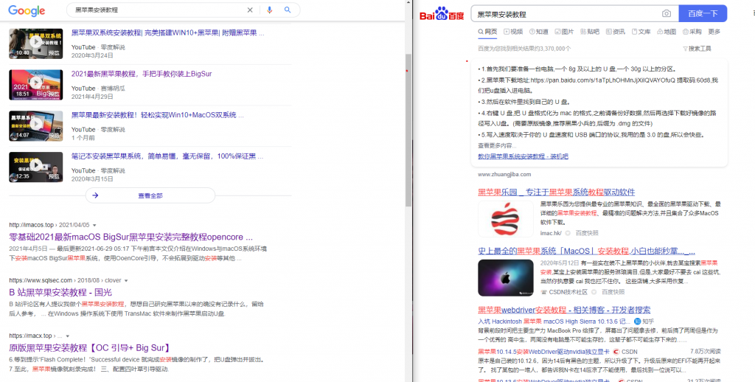Click the Google logo

click(x=27, y=10)
